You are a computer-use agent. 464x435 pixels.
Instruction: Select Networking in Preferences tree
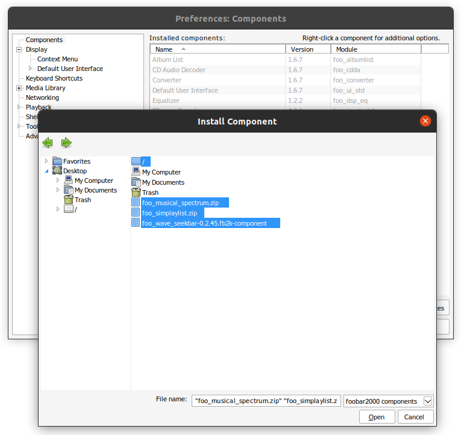[42, 97]
